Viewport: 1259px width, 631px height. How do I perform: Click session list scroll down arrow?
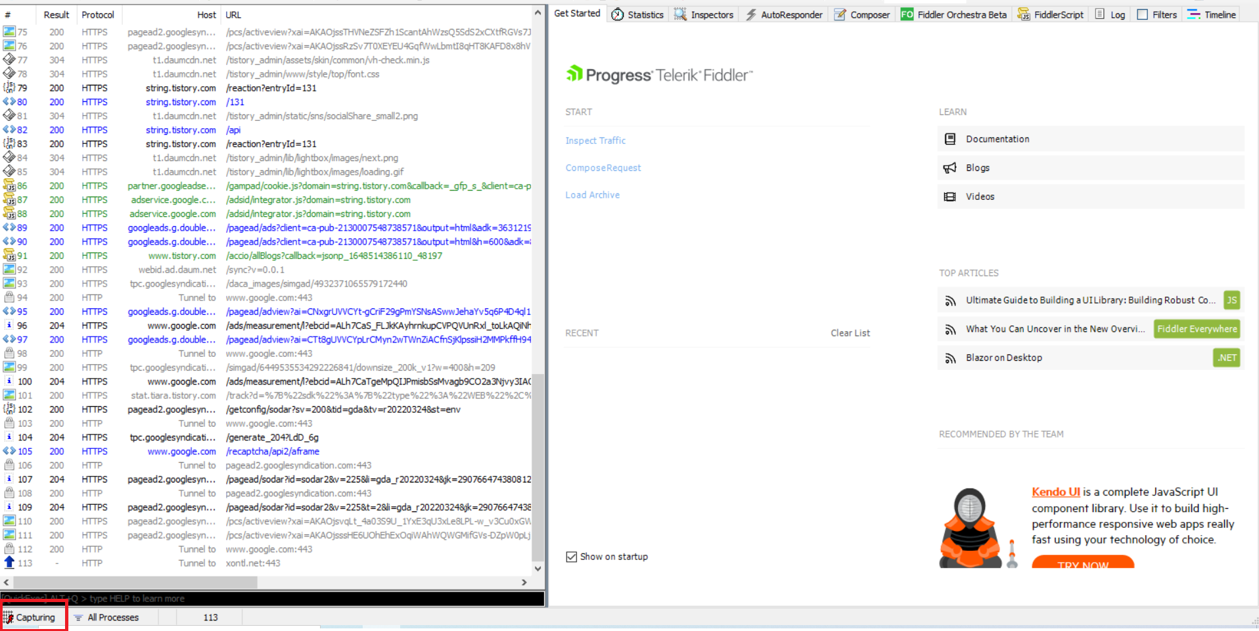point(538,569)
